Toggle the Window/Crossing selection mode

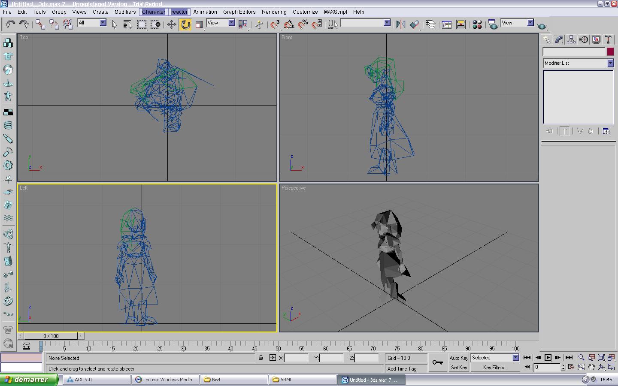155,24
